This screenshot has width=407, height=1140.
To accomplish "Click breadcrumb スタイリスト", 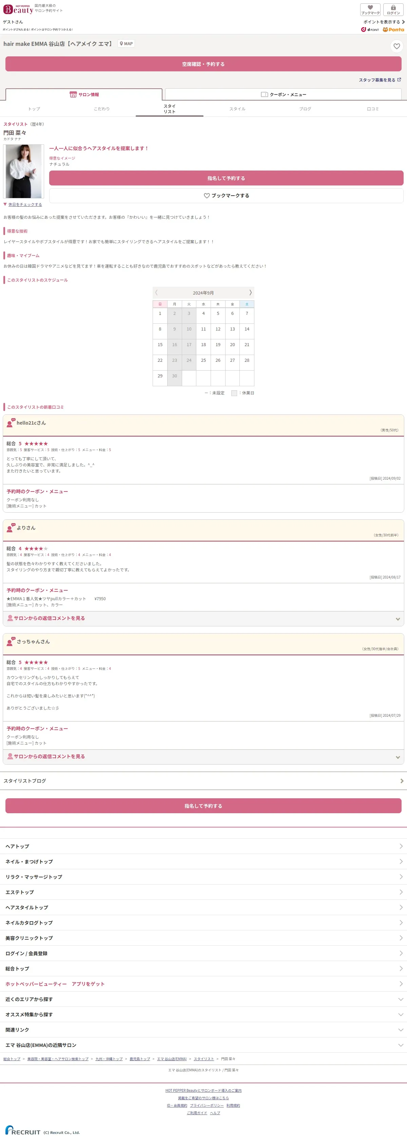I will coord(204,1059).
